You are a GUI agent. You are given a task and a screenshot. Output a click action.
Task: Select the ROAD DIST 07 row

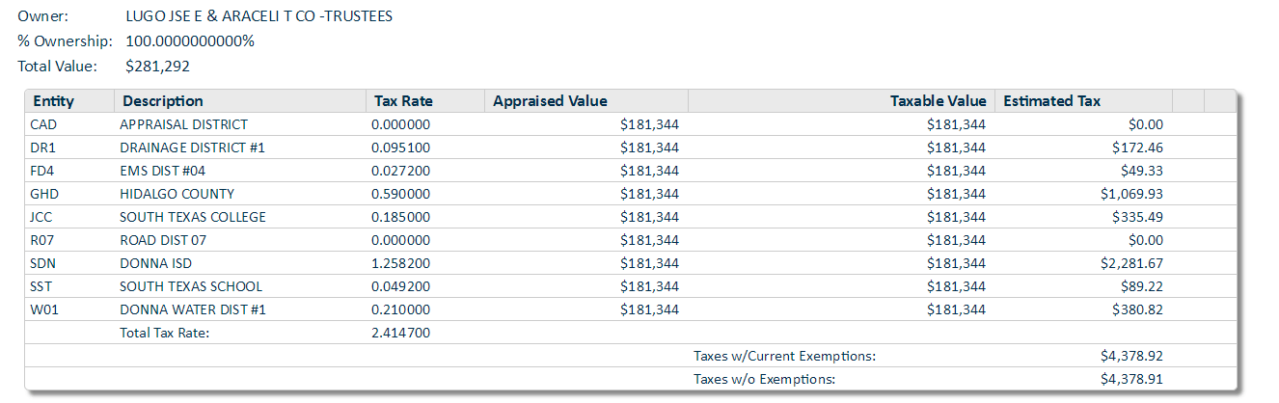(x=631, y=240)
